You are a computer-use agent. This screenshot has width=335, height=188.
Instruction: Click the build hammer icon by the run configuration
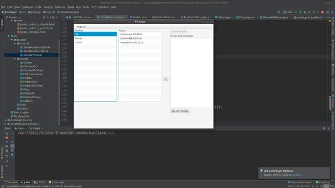point(278,13)
